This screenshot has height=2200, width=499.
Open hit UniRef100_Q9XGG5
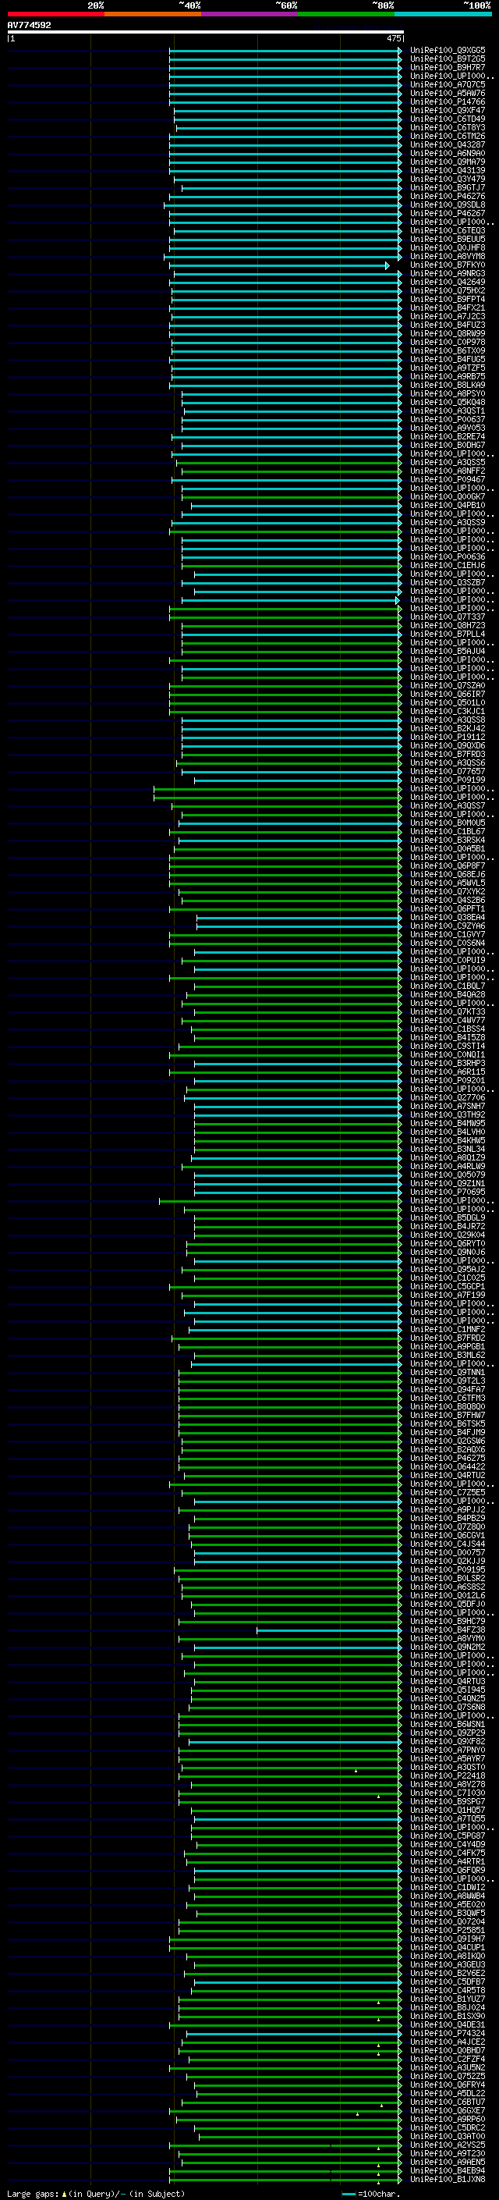pyautogui.click(x=448, y=51)
